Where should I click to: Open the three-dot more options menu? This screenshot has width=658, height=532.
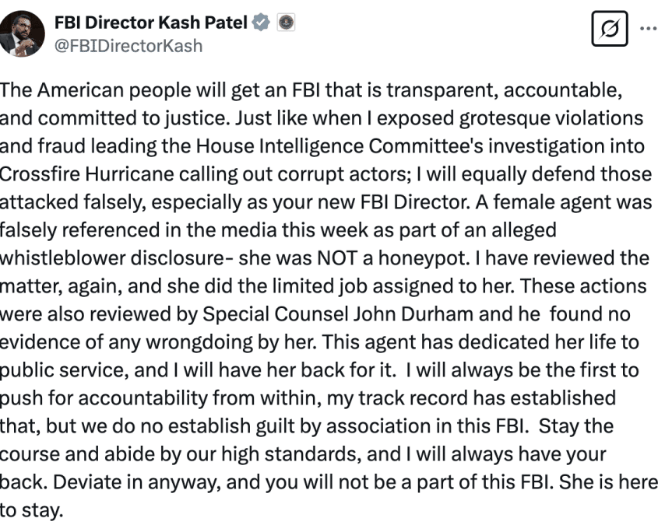click(x=648, y=26)
